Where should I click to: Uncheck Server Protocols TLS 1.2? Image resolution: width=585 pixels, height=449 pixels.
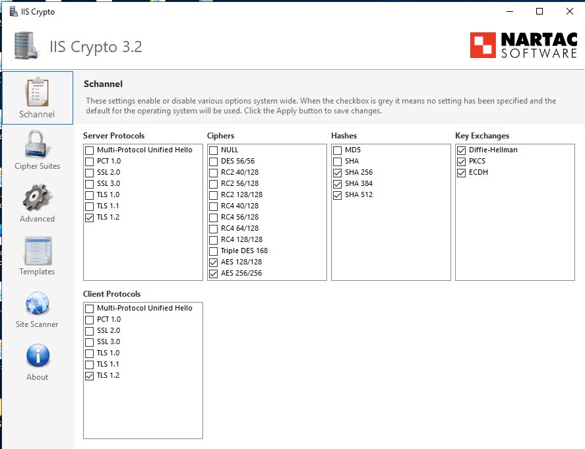[x=89, y=218]
